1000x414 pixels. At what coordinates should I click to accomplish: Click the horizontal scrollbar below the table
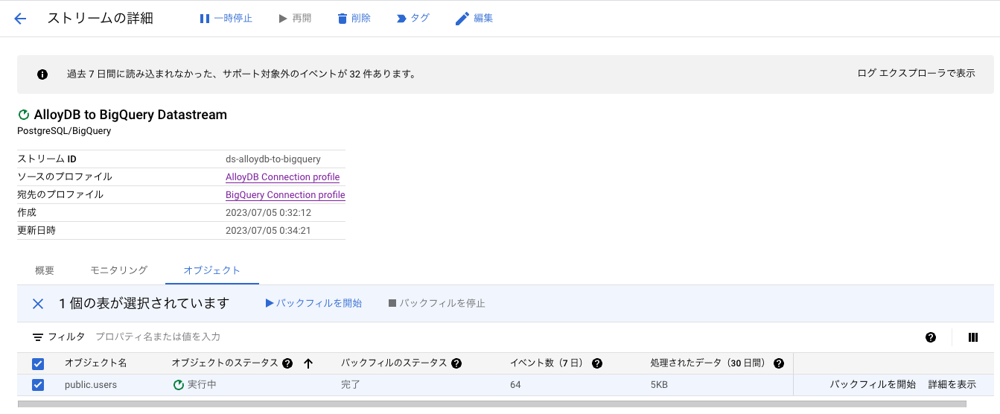click(491, 404)
